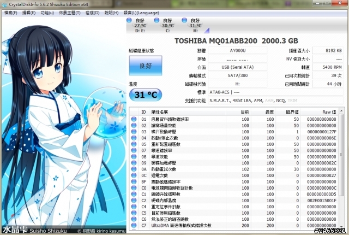The height and width of the screenshot is (235, 349).
Task: Click the ID column header
Action: point(143,112)
